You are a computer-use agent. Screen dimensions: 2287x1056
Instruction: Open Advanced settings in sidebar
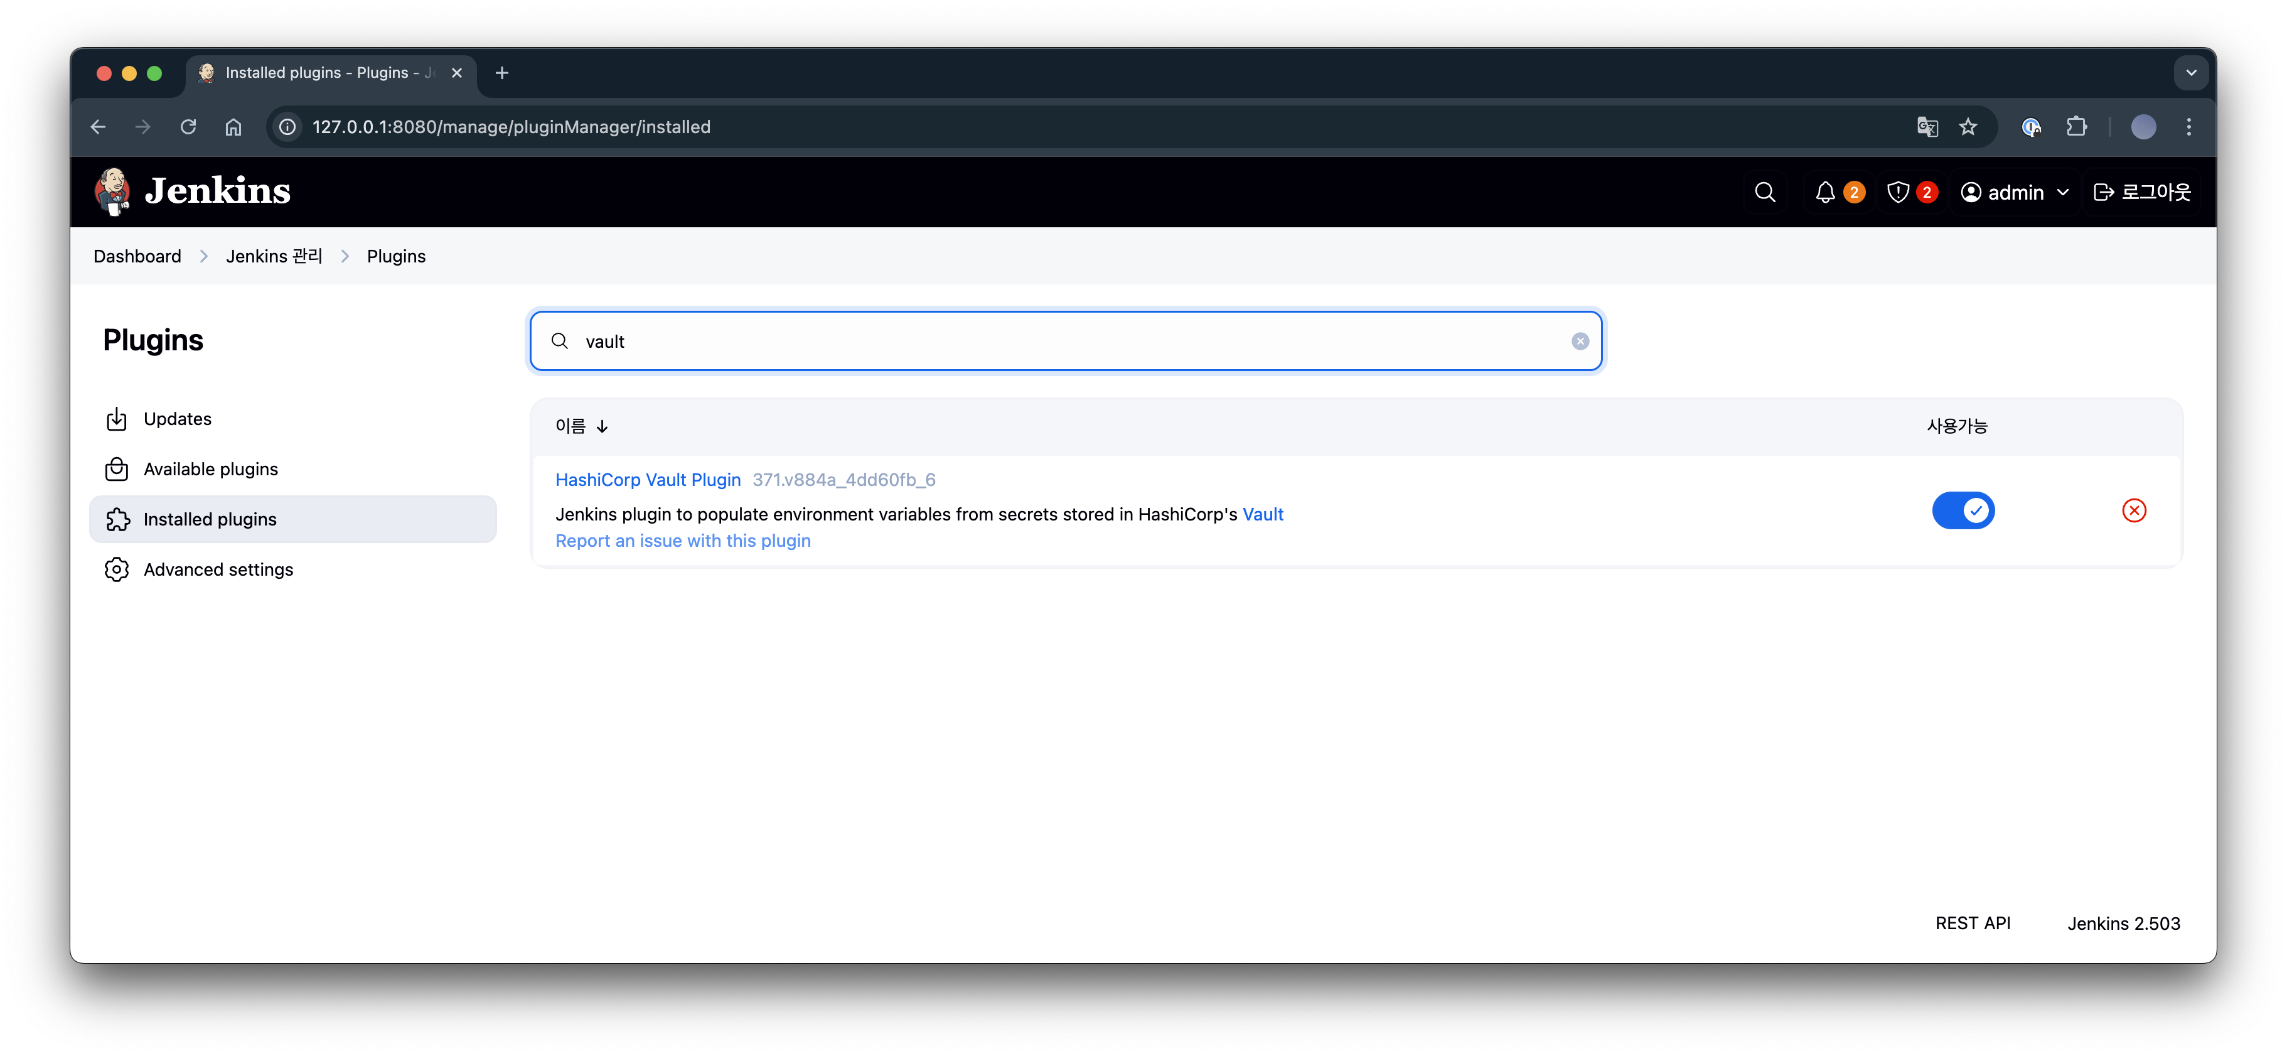pyautogui.click(x=218, y=569)
